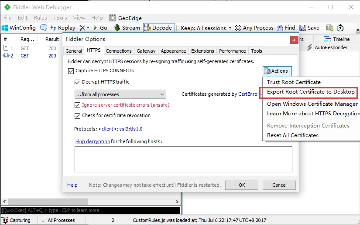The image size is (360, 225).
Task: Open the Rules menu
Action: pyautogui.click(x=40, y=17)
